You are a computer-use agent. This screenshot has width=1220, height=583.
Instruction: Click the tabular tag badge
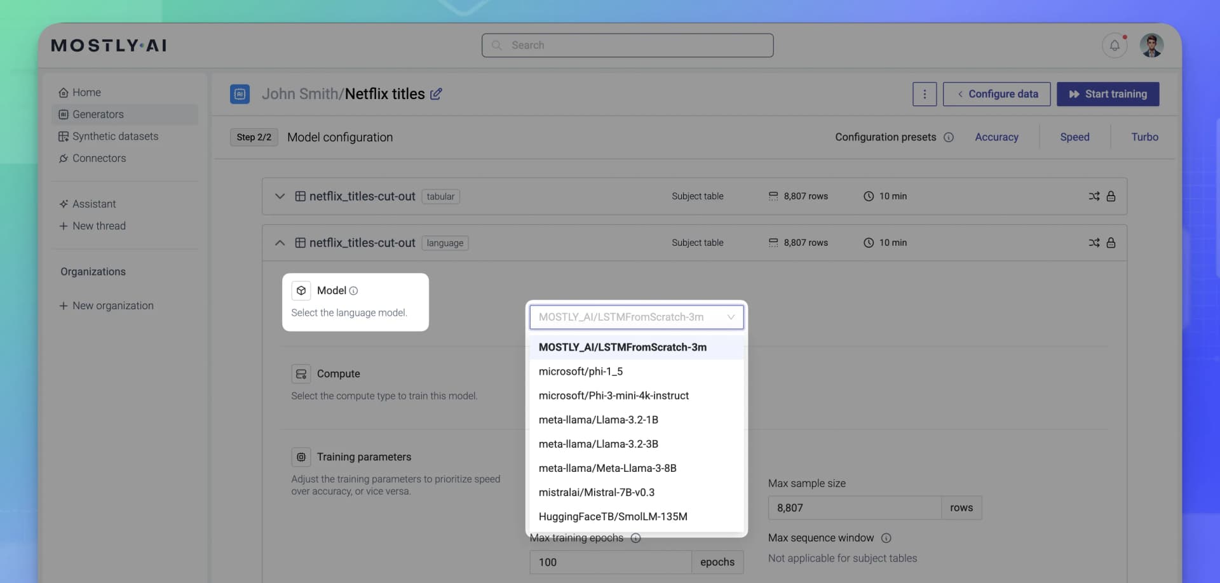point(440,197)
